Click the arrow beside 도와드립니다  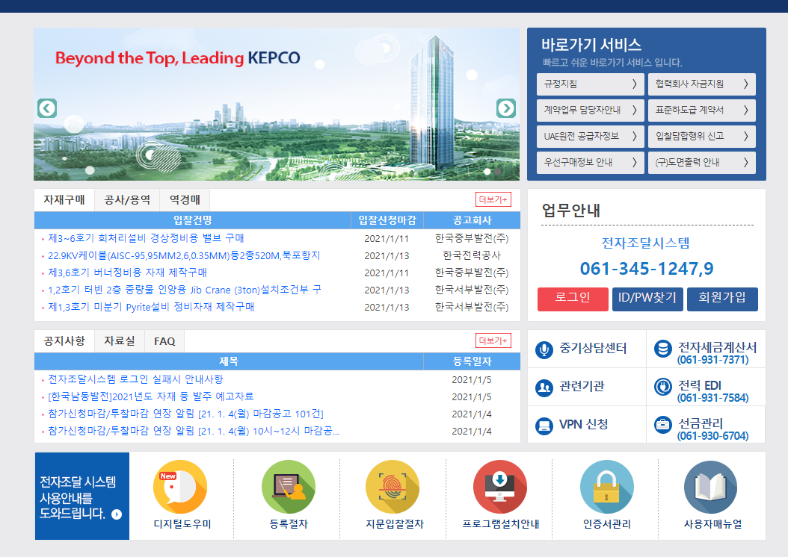117,514
